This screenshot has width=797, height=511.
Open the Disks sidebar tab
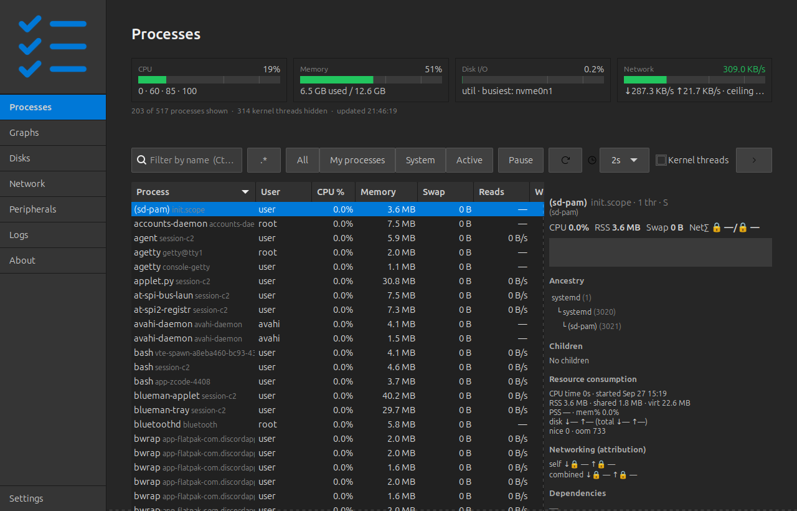point(53,158)
